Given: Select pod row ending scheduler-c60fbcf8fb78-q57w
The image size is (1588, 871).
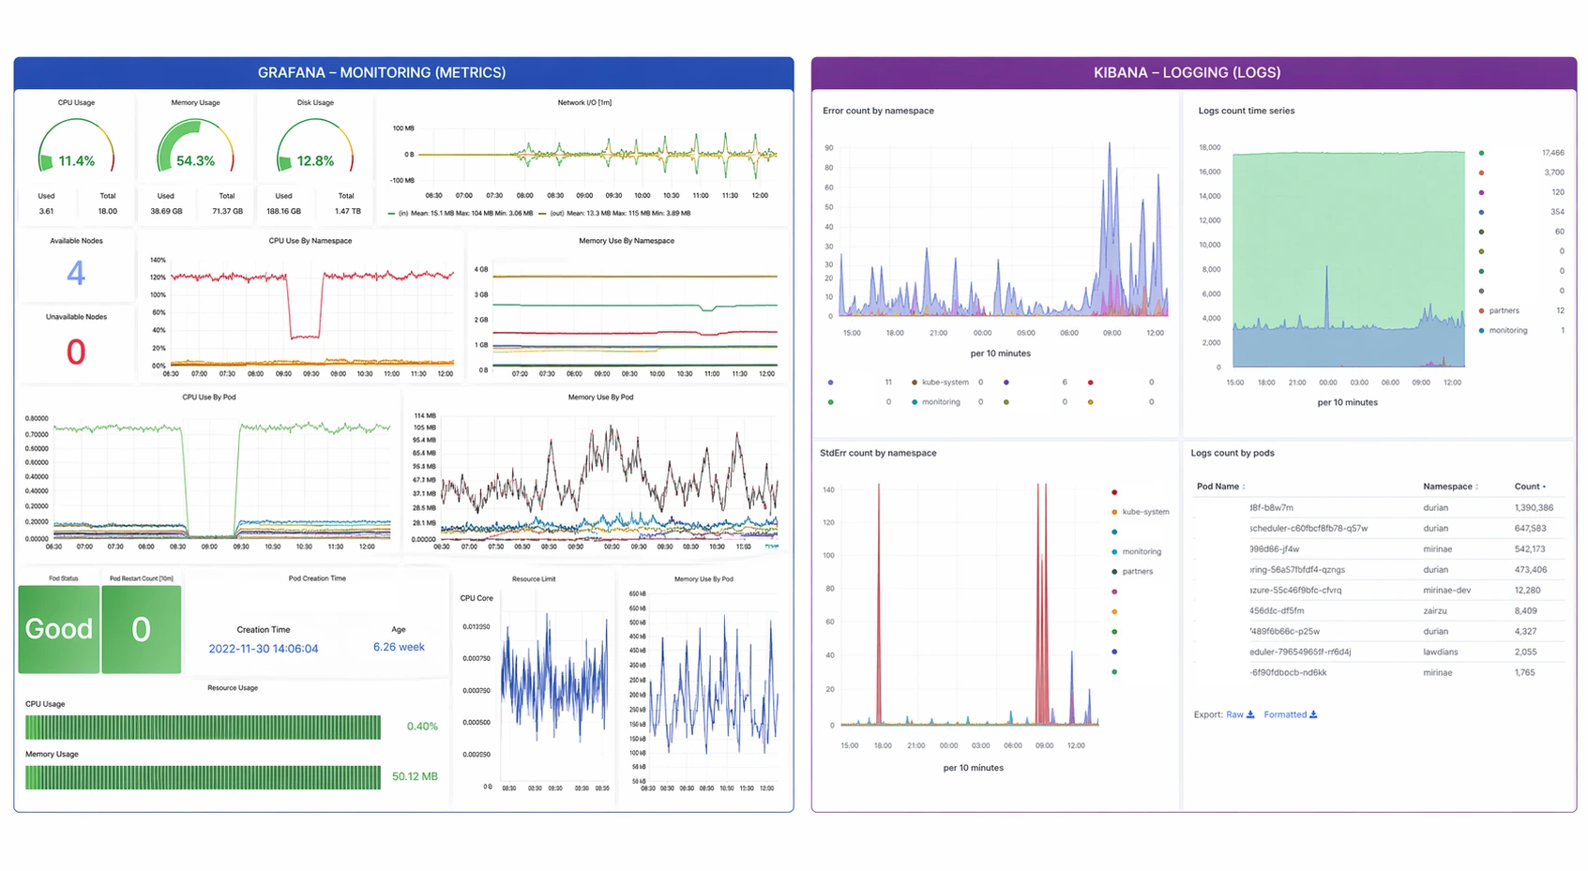Looking at the screenshot, I should (1379, 529).
